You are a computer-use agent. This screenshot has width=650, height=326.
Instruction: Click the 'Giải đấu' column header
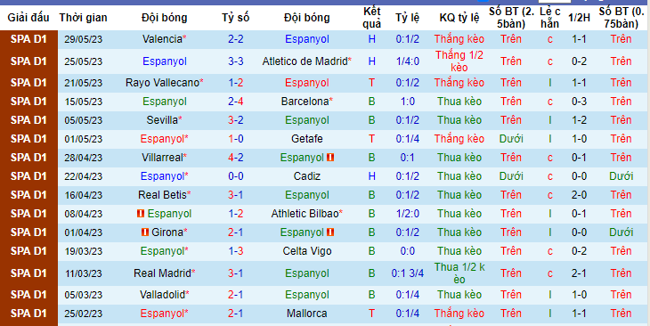[x=28, y=18]
